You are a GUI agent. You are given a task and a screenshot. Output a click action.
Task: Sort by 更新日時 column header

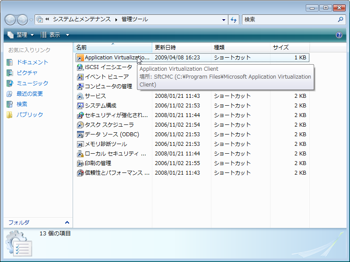[x=182, y=48]
